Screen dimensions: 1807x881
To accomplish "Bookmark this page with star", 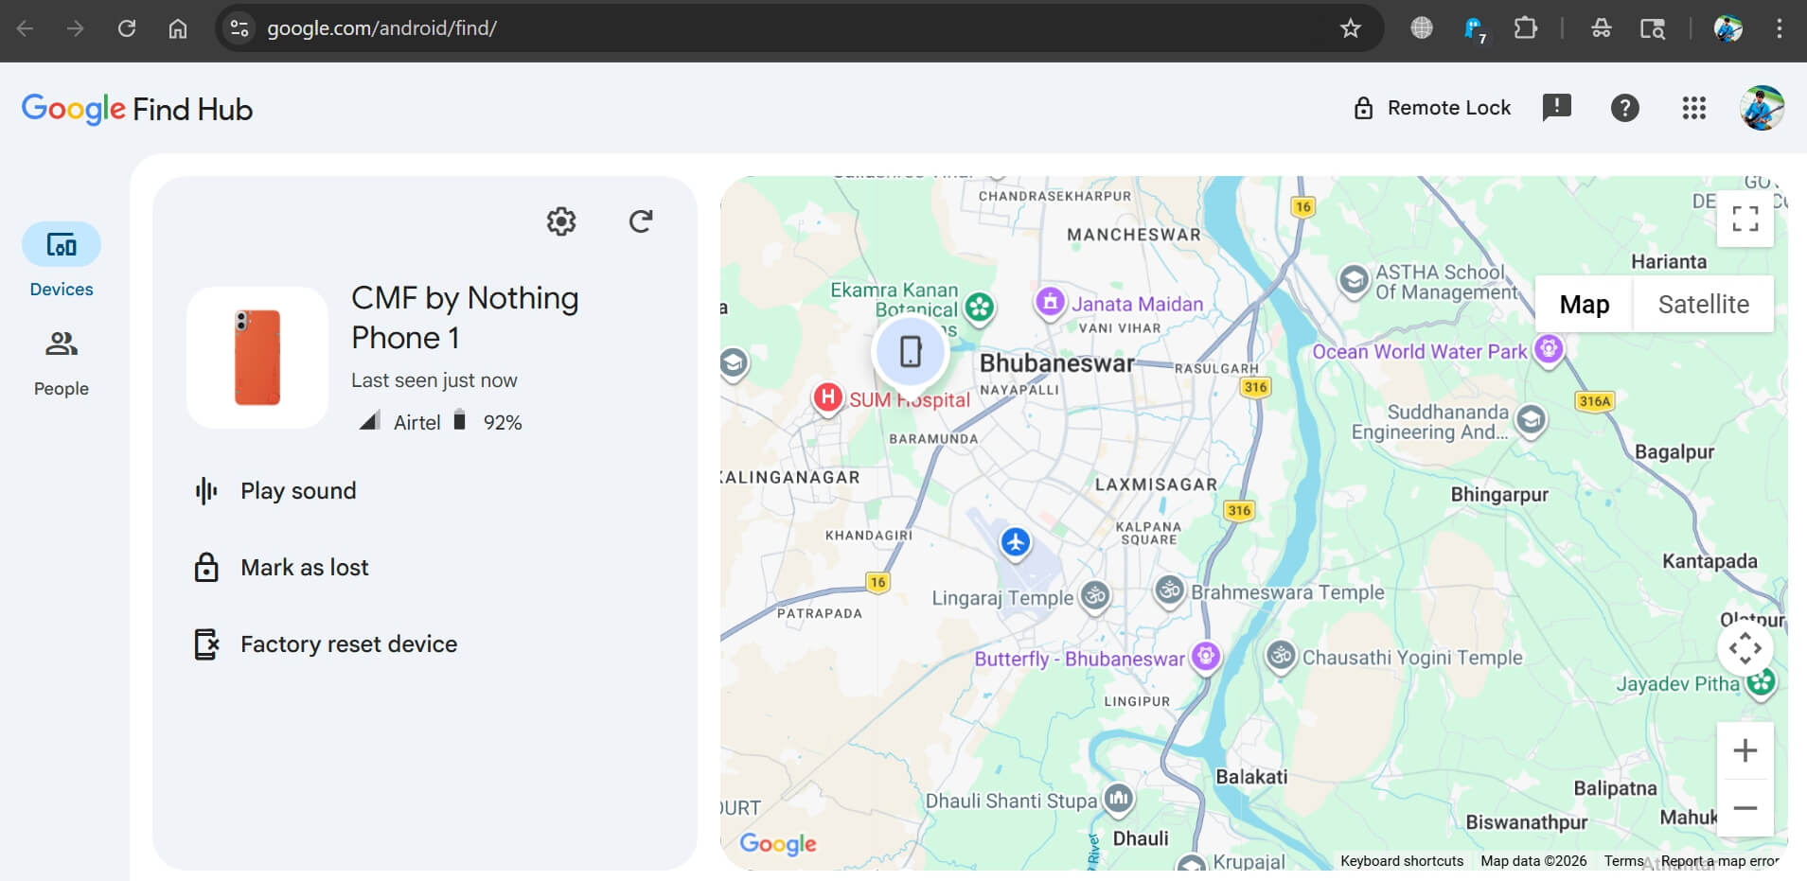I will tap(1351, 28).
